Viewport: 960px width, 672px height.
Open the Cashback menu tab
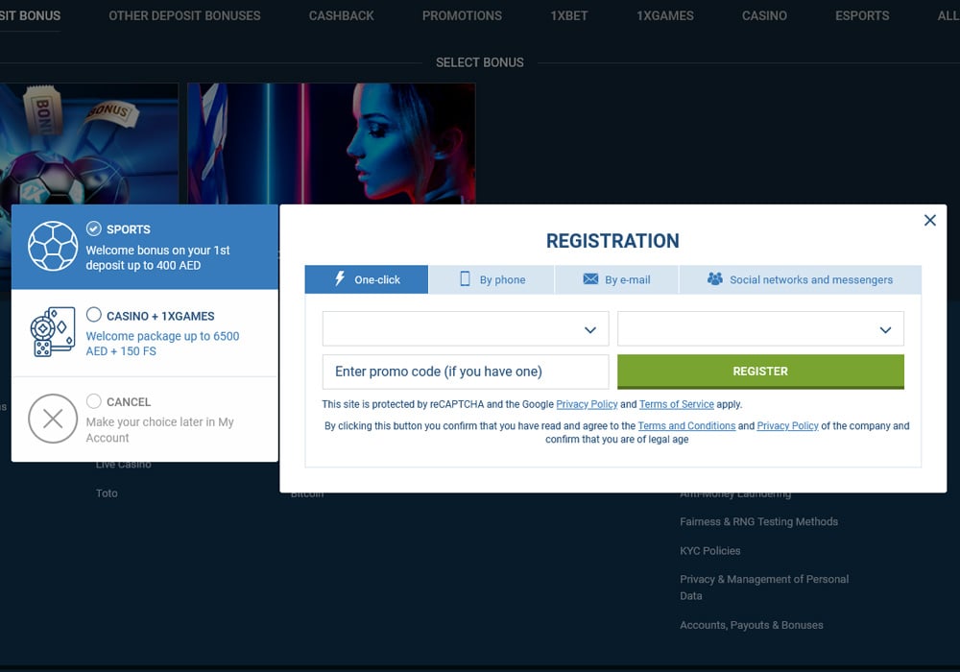(341, 16)
